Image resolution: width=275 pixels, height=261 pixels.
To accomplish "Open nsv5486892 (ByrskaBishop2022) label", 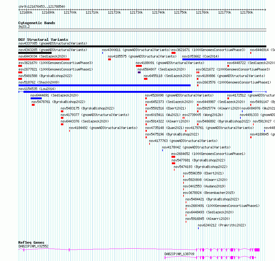I will pyautogui.click(x=224, y=121).
